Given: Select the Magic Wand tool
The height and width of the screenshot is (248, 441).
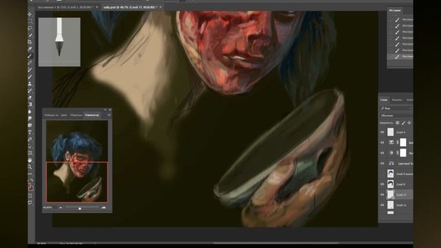Looking at the screenshot, I should coord(30,35).
